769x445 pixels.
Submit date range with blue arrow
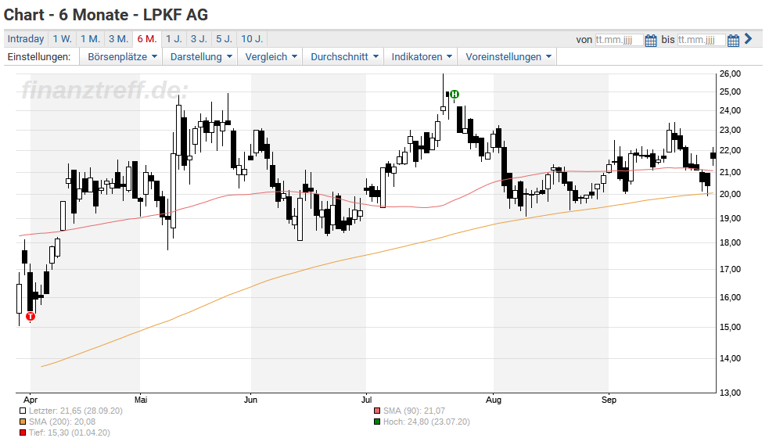click(x=748, y=39)
